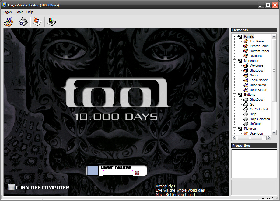Collapse the Messages tree node
The height and width of the screenshot is (201, 280).
[x=234, y=61]
